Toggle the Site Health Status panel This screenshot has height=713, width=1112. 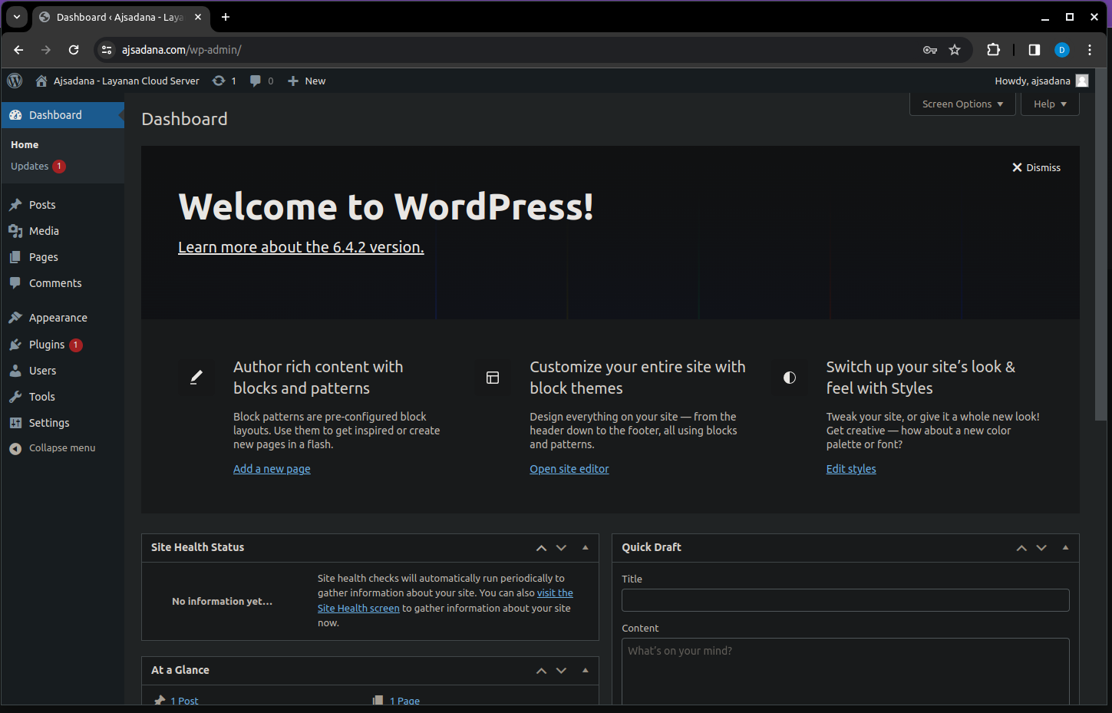click(586, 547)
